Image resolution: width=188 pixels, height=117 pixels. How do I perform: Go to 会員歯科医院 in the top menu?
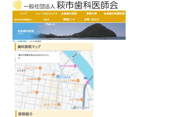(69, 14)
